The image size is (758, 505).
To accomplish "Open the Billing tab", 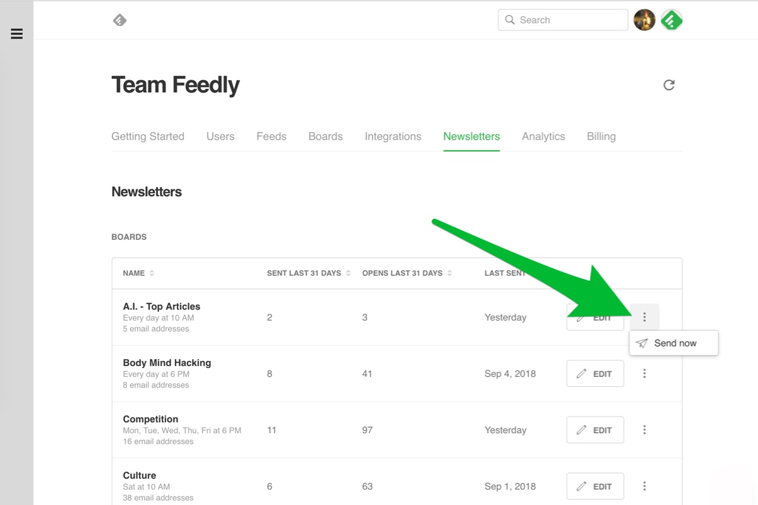I will [601, 136].
